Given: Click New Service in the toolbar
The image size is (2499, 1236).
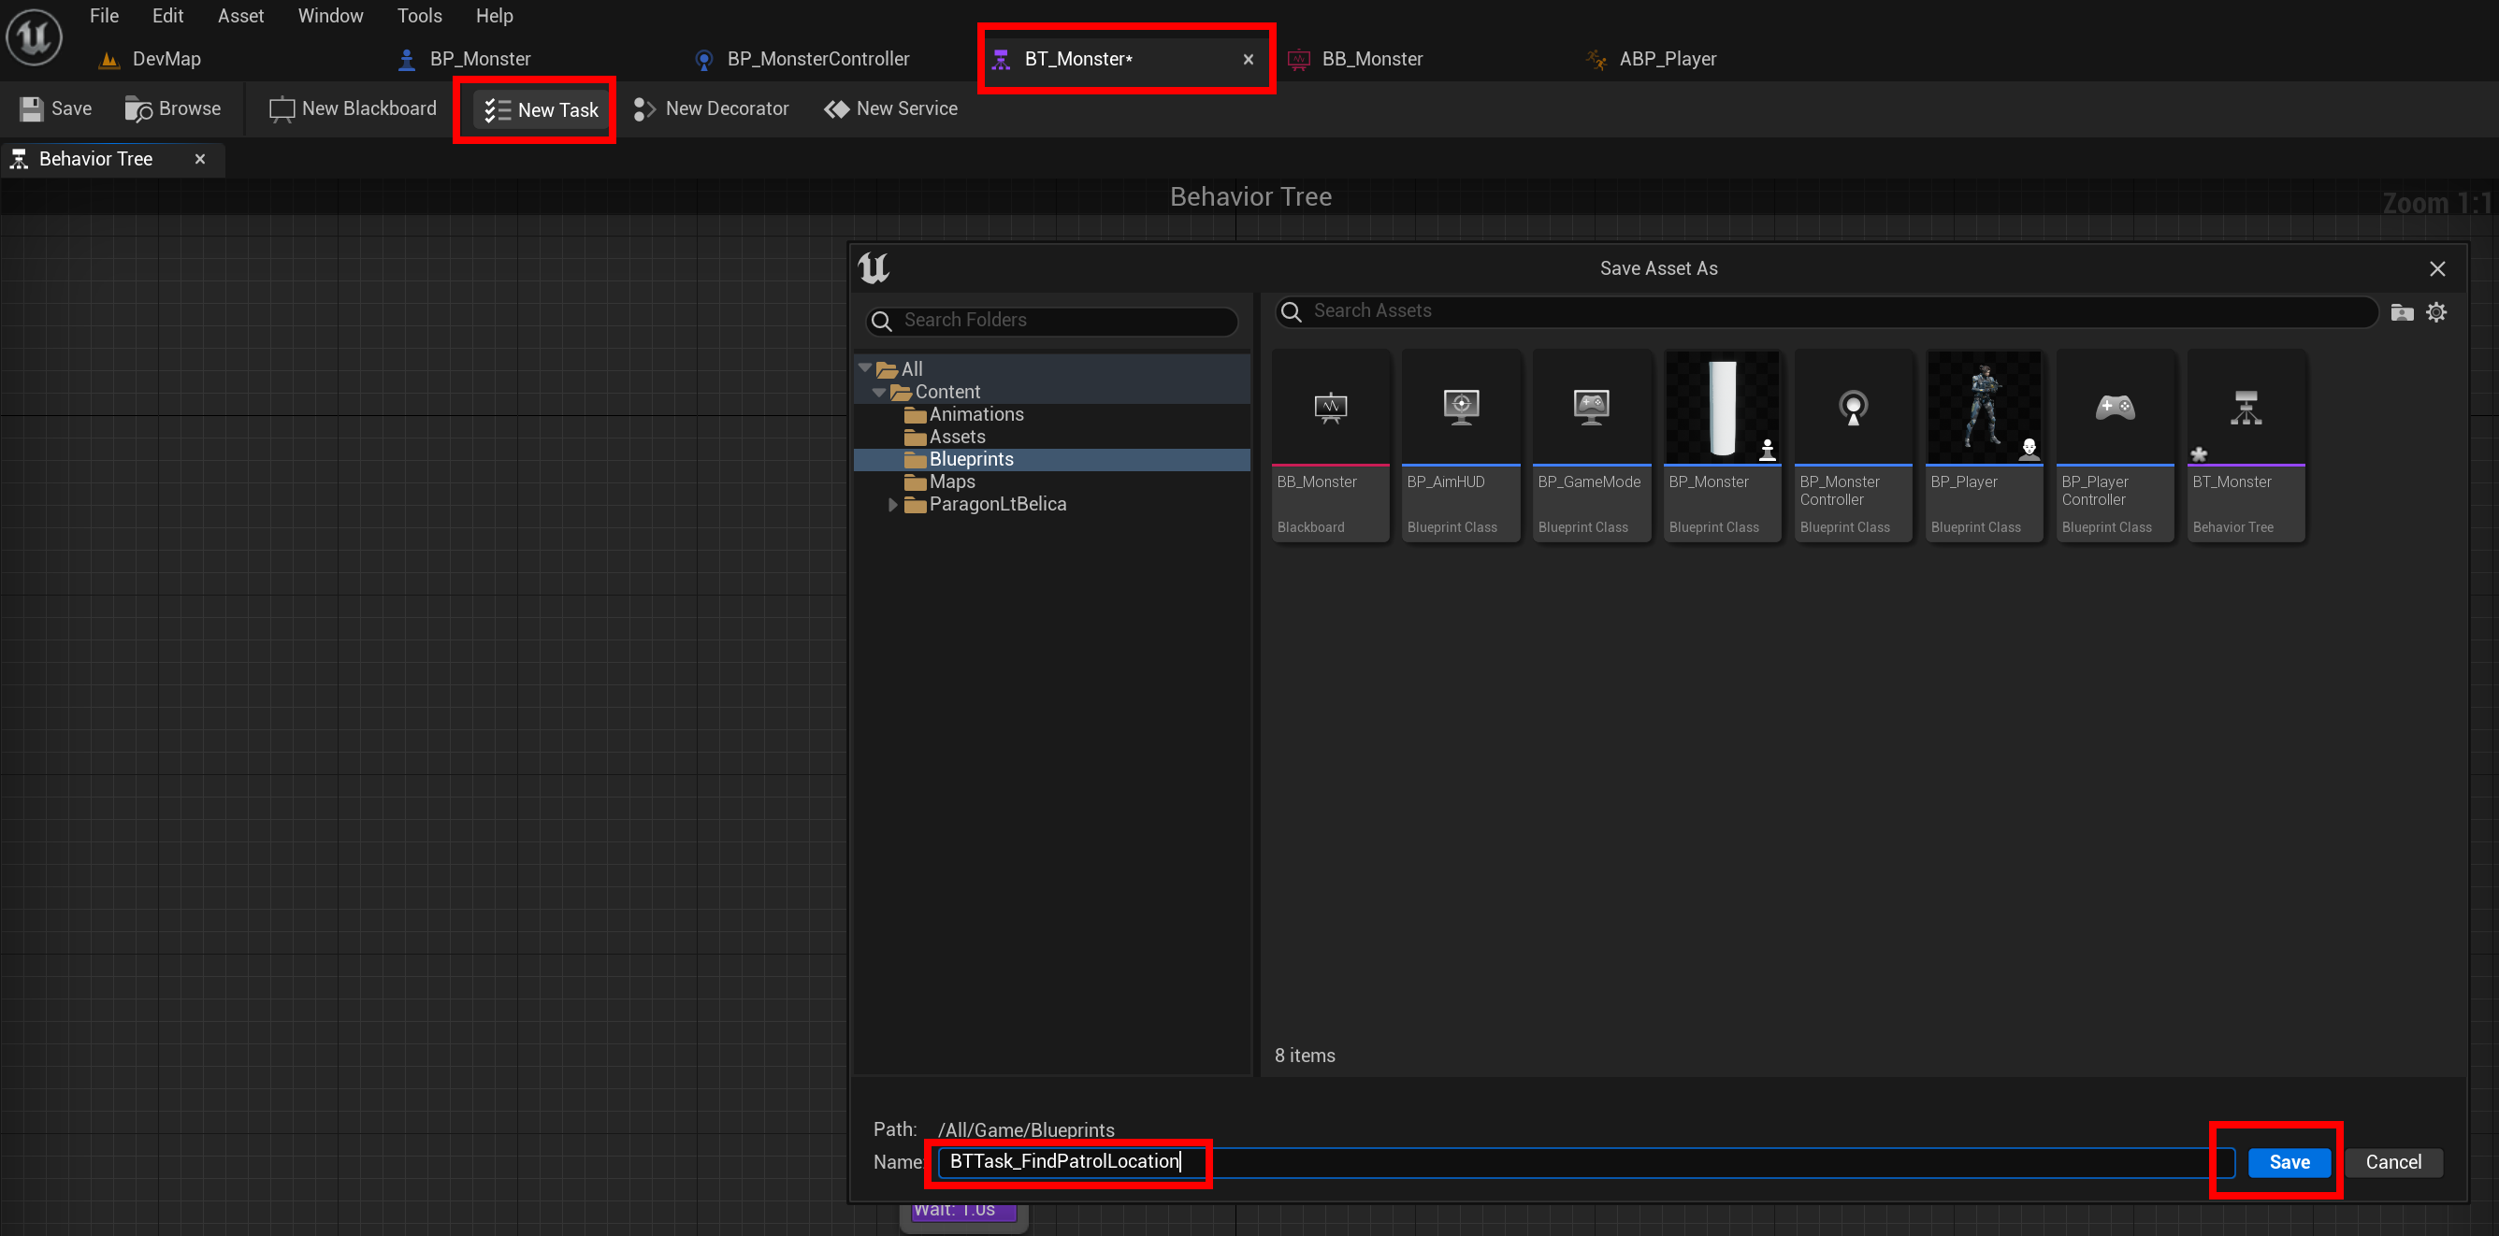Looking at the screenshot, I should click(x=890, y=108).
